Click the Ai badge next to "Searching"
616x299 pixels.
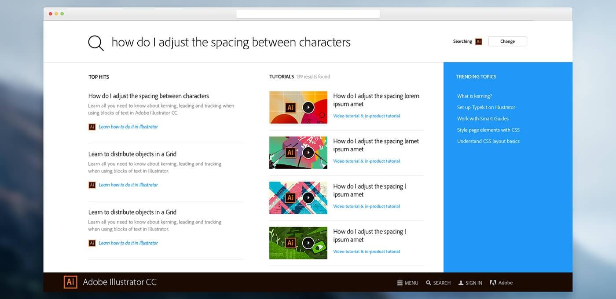point(478,41)
